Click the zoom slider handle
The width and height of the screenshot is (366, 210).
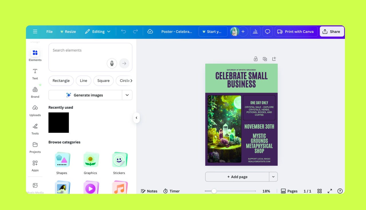(214, 191)
